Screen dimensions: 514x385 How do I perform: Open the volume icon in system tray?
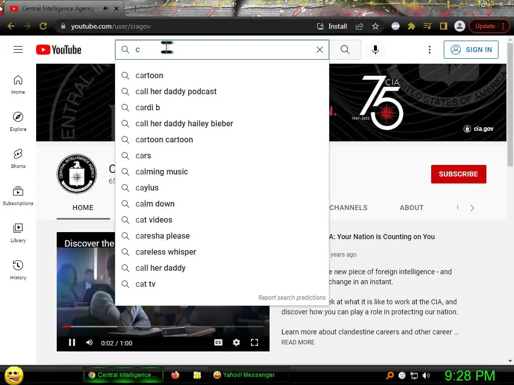coord(426,375)
